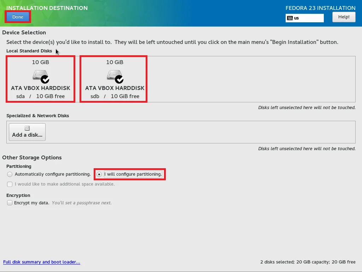The image size is (362, 272).
Task: Click the Done button
Action: coord(18,17)
